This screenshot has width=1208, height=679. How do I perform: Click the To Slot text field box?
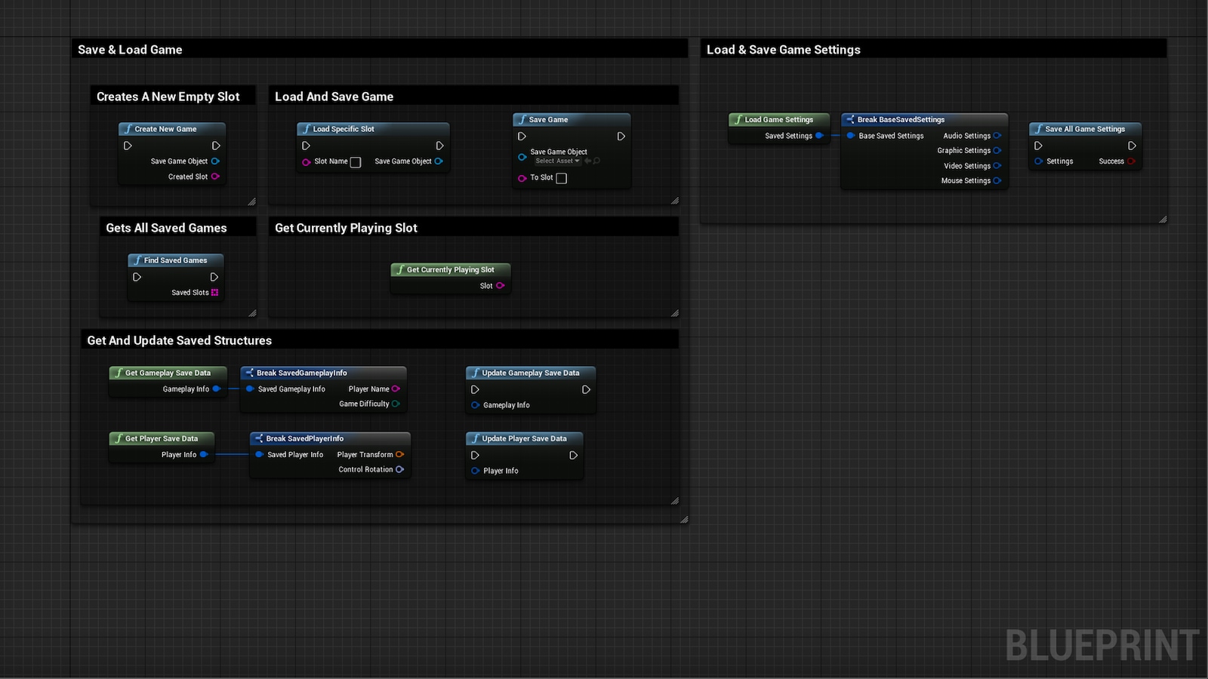[x=561, y=178]
